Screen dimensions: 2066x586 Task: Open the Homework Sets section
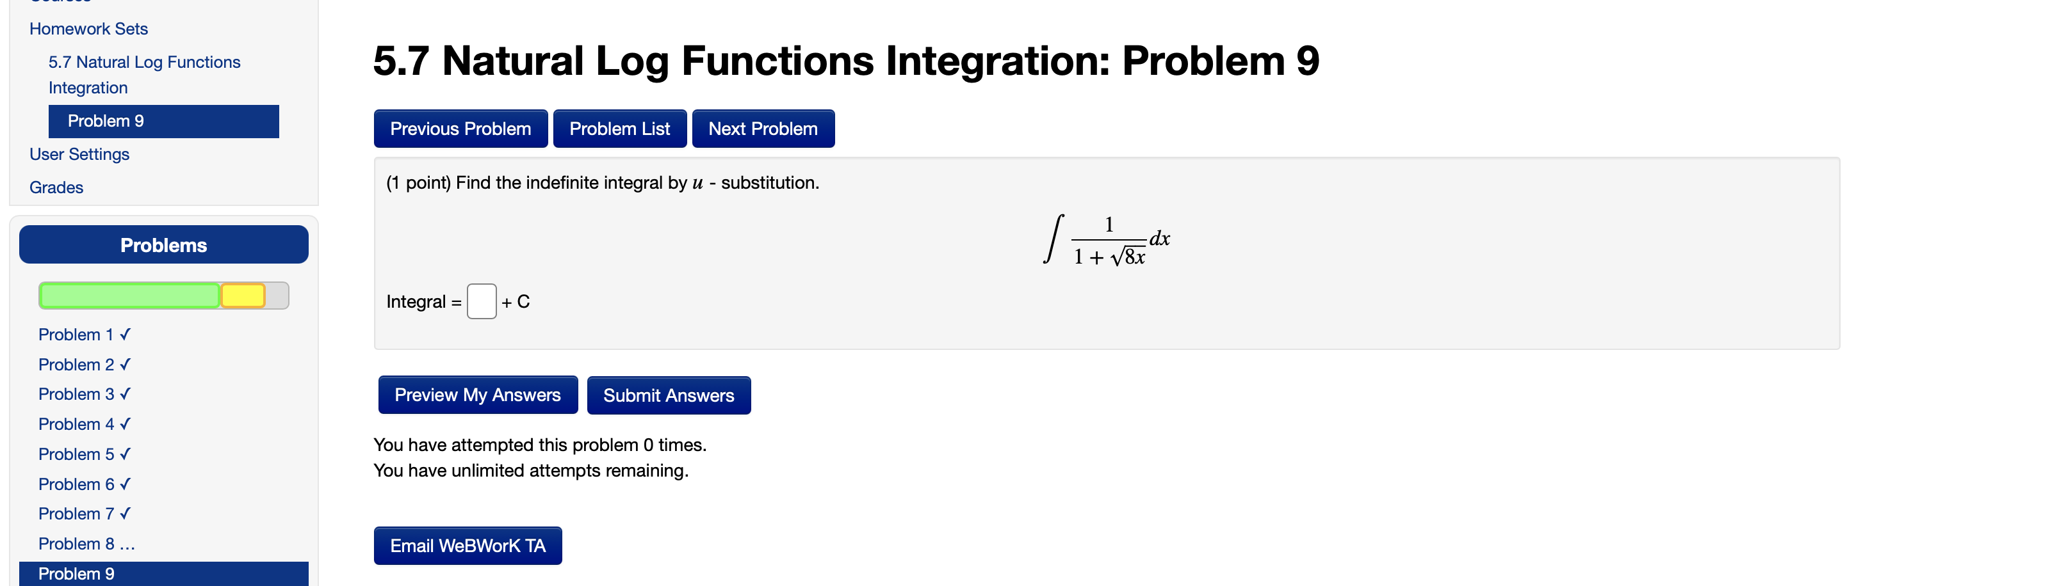pos(88,29)
